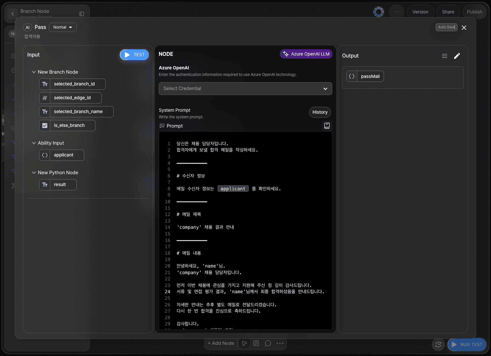Open the notes icon in bottom toolbar
Image resolution: width=491 pixels, height=356 pixels.
pyautogui.click(x=256, y=343)
